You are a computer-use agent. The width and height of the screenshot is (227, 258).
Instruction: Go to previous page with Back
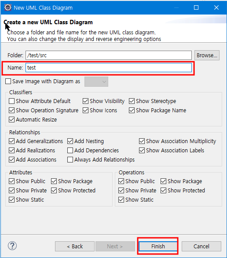pyautogui.click(x=75, y=247)
